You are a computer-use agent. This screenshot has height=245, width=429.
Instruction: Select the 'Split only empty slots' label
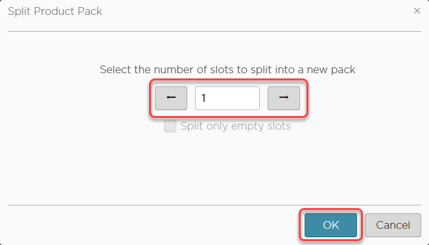tap(236, 126)
